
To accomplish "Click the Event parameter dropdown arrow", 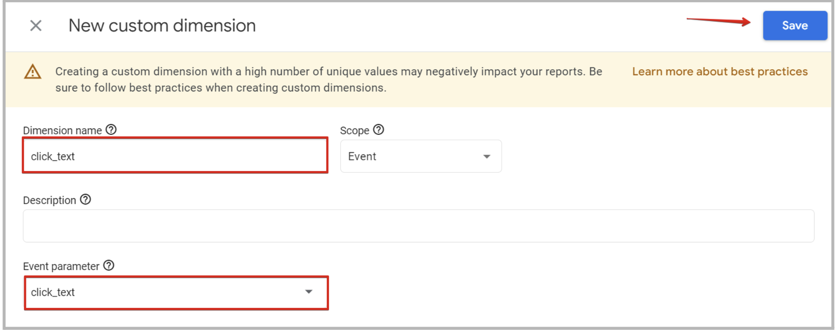I will [309, 292].
